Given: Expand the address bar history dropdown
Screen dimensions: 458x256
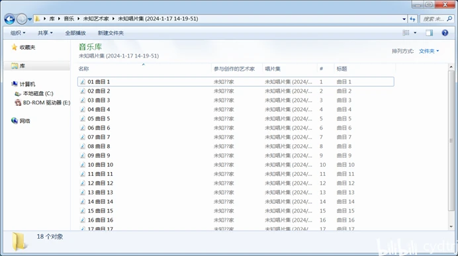Looking at the screenshot, I should 404,19.
